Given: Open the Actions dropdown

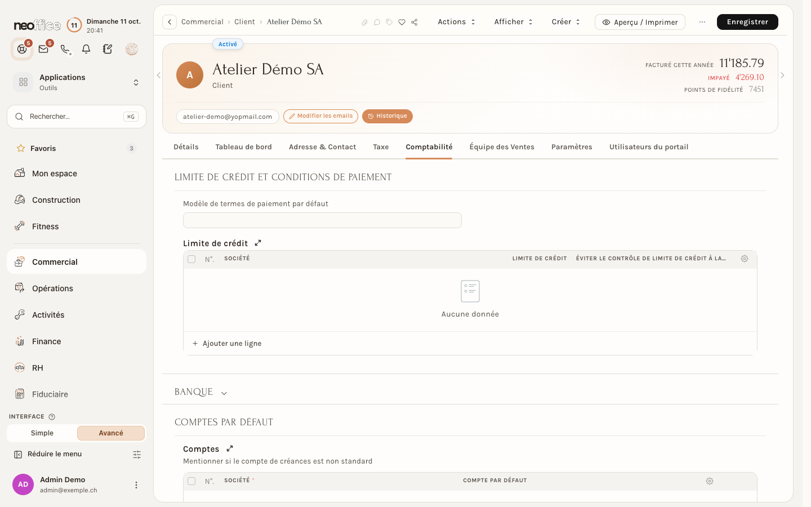Looking at the screenshot, I should [x=457, y=22].
